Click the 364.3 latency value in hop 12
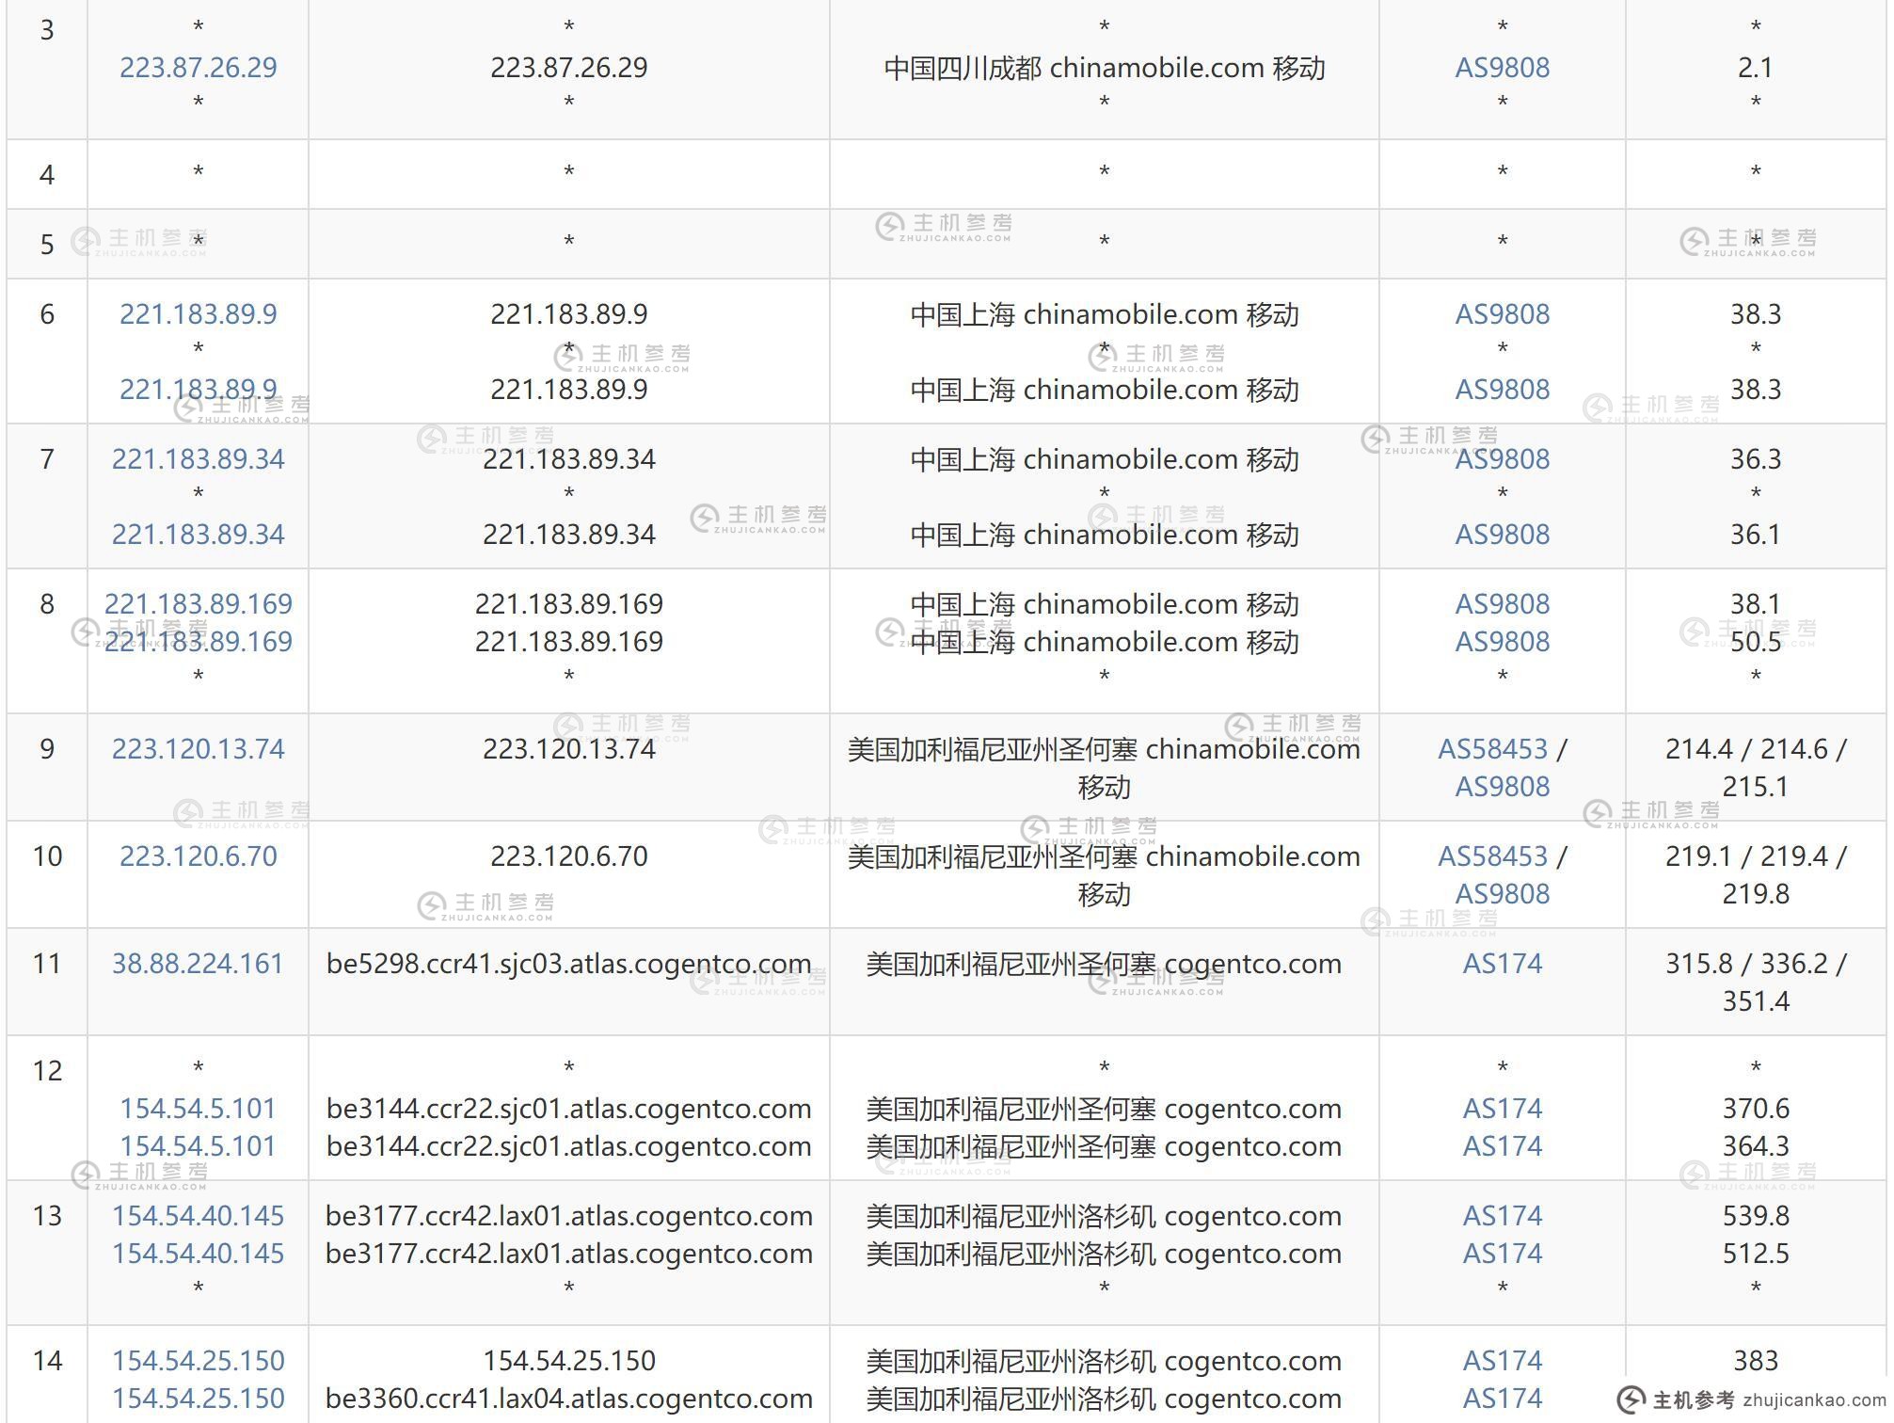The height and width of the screenshot is (1423, 1894). click(x=1755, y=1146)
